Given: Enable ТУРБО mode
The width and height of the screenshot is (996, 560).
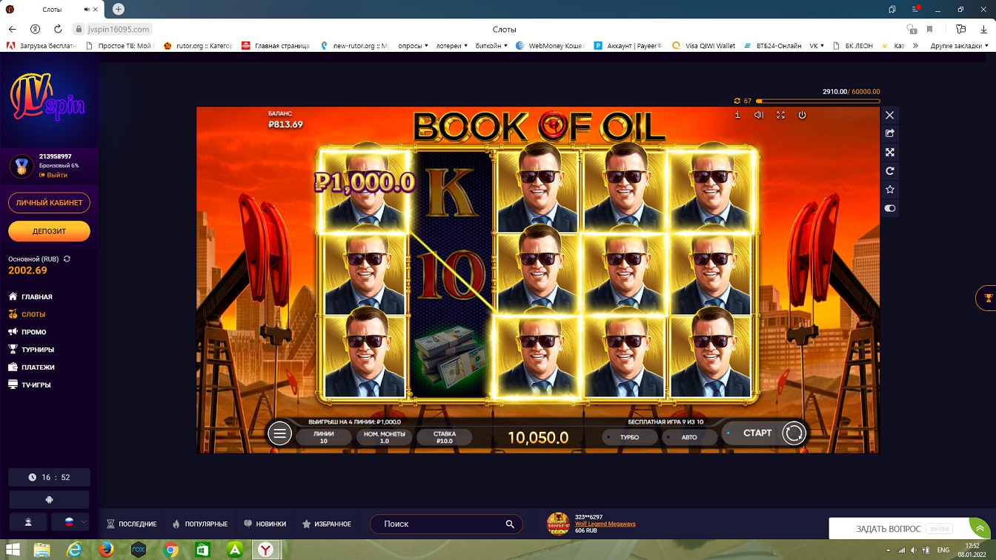Looking at the screenshot, I should [628, 437].
